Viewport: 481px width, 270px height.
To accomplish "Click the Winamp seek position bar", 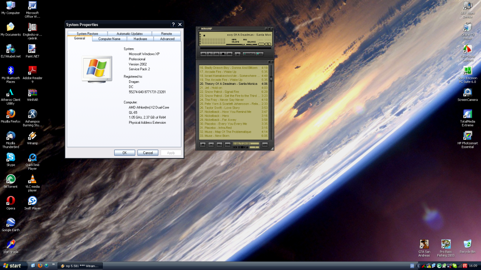I will pos(236,48).
